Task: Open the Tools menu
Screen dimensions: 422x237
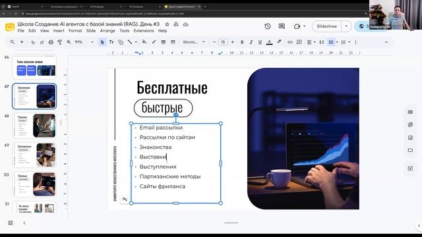Action: click(125, 31)
